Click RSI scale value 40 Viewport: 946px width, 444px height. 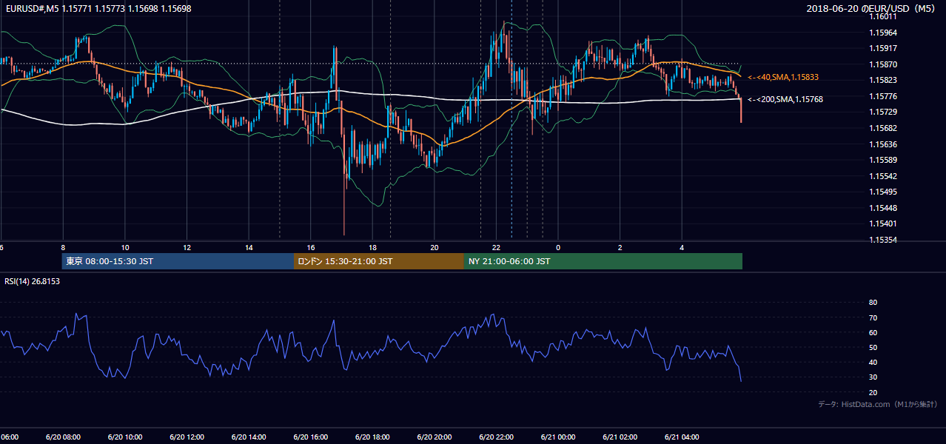(873, 362)
